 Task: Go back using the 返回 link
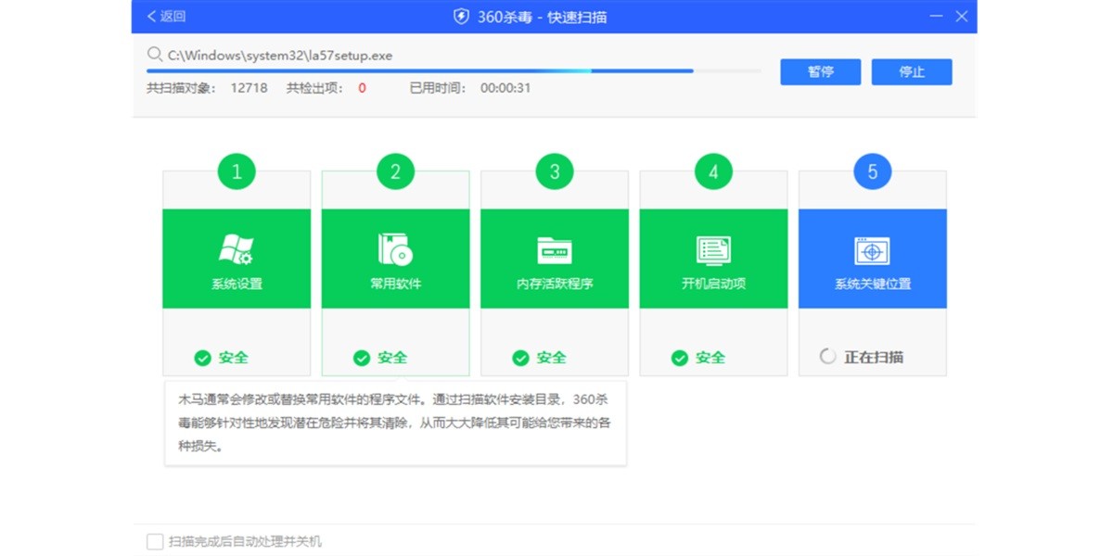coord(166,17)
